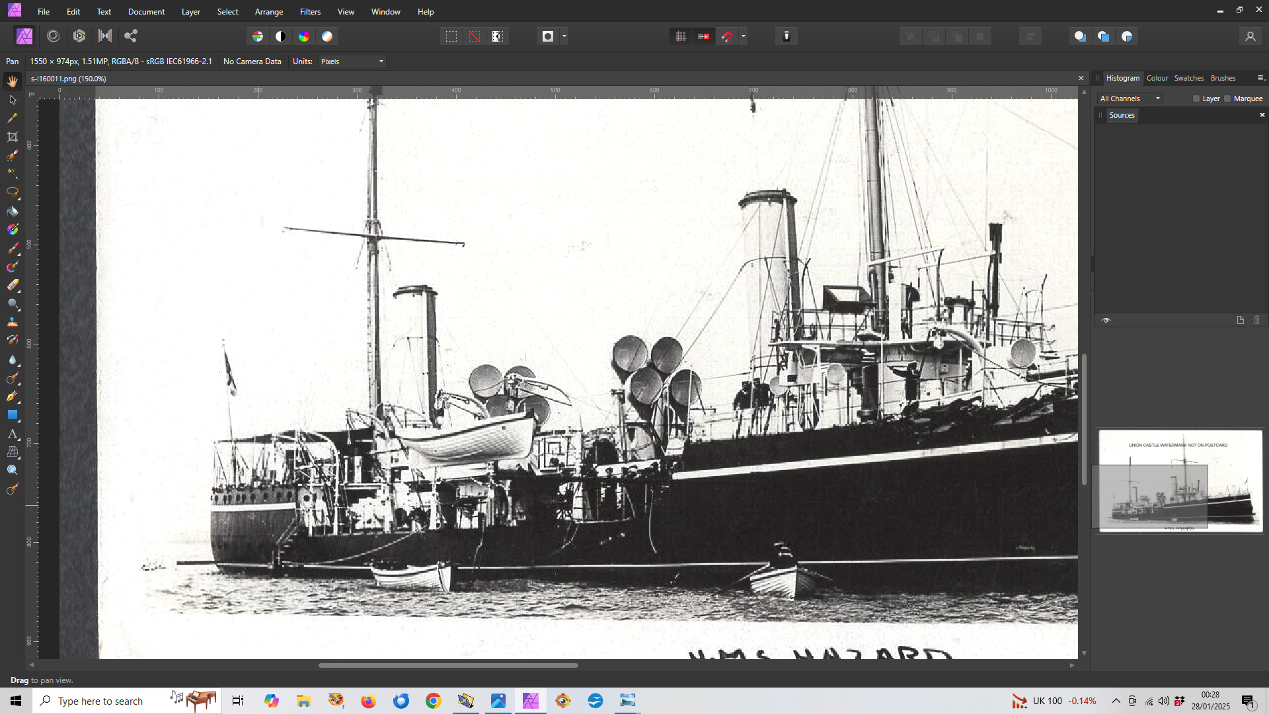Viewport: 1269px width, 714px height.
Task: Select the Pen tool
Action: pos(13,397)
